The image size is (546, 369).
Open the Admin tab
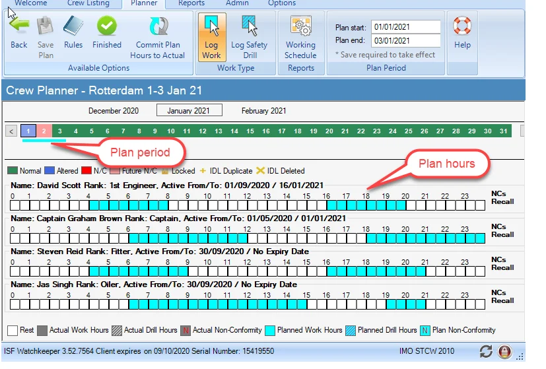[x=238, y=3]
